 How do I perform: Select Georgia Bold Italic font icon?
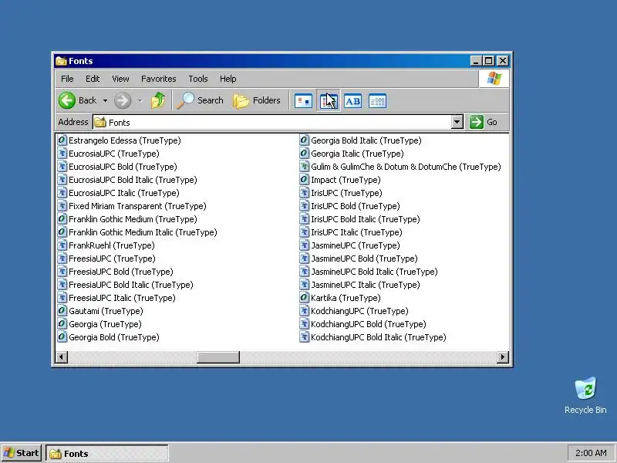click(304, 140)
